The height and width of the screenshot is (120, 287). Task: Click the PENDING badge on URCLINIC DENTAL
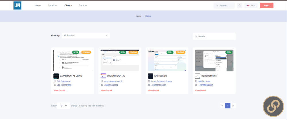point(133,52)
